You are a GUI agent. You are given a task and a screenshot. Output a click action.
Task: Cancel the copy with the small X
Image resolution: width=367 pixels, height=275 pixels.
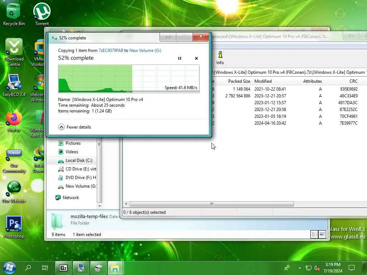(196, 58)
